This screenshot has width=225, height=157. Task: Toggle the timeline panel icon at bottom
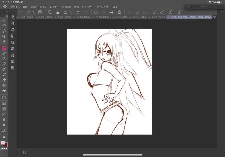pyautogui.click(x=24, y=153)
